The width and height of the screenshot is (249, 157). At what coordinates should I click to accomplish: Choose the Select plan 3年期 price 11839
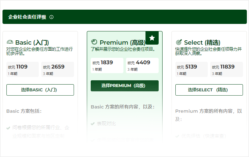[x=227, y=69]
